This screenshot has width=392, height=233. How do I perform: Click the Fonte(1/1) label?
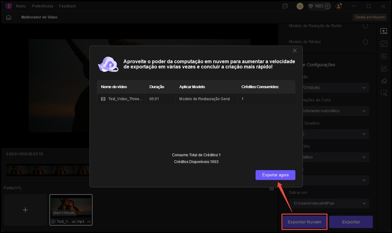(x=12, y=188)
